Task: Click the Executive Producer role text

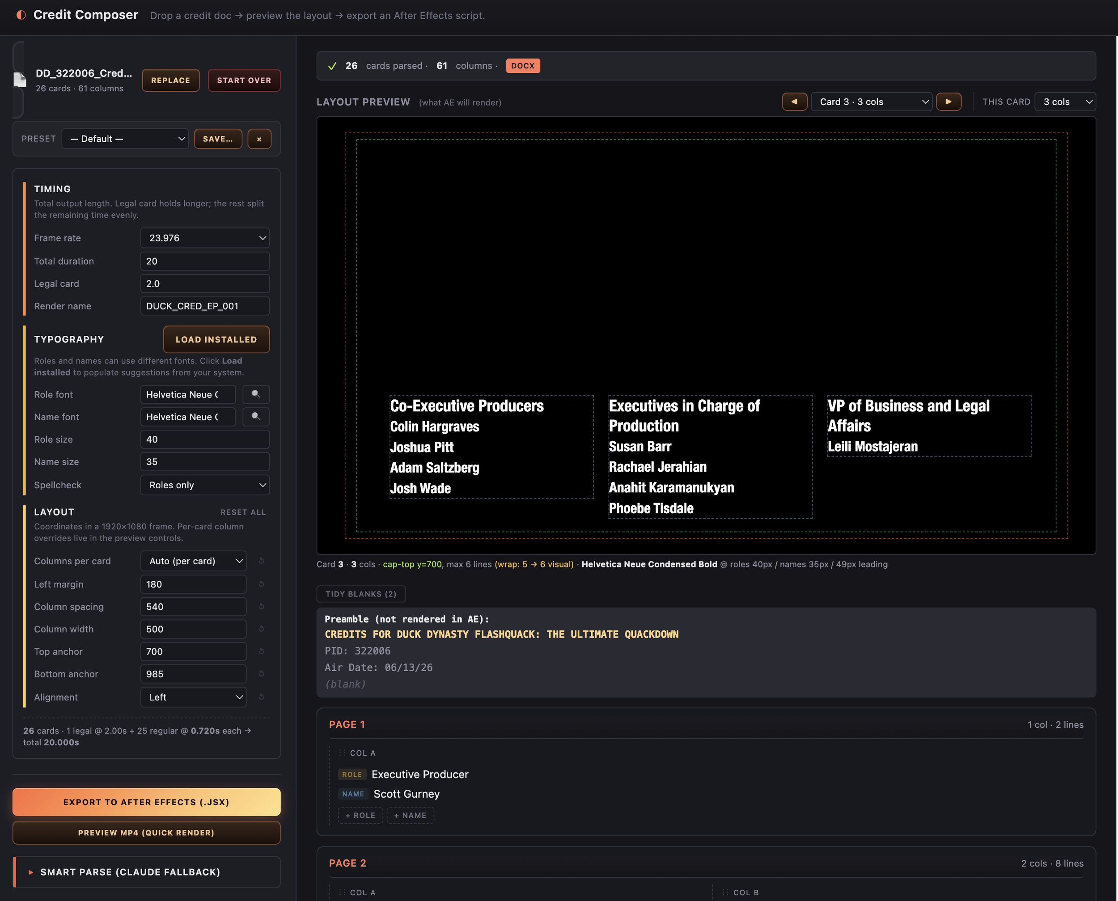Action: pos(420,774)
